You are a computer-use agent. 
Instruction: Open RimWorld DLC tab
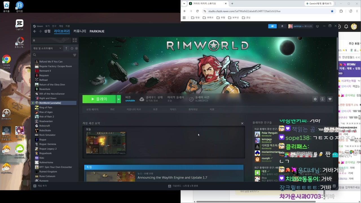[x=113, y=109]
